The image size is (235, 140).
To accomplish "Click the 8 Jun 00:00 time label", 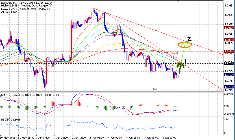I will tap(169, 137).
